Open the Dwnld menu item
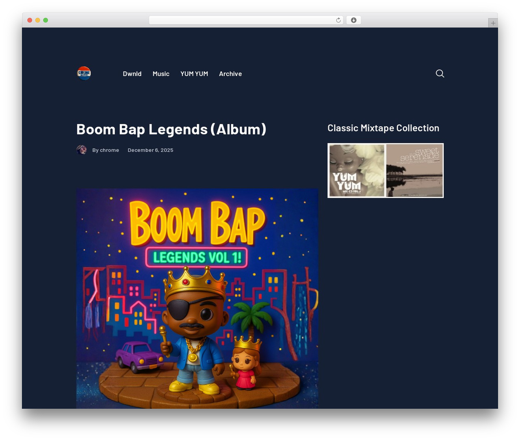This screenshot has height=440, width=520. coord(132,74)
